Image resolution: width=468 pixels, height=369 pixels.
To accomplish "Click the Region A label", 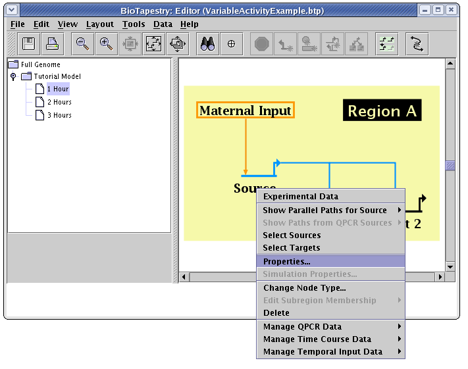I will 382,111.
